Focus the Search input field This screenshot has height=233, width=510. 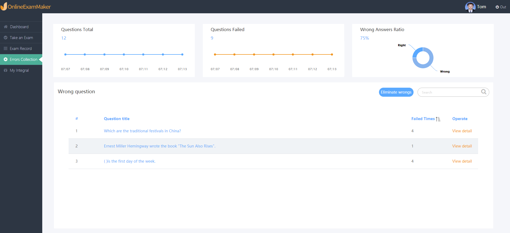click(453, 92)
